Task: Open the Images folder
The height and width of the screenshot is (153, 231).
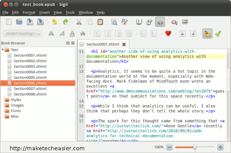Action: [14, 105]
